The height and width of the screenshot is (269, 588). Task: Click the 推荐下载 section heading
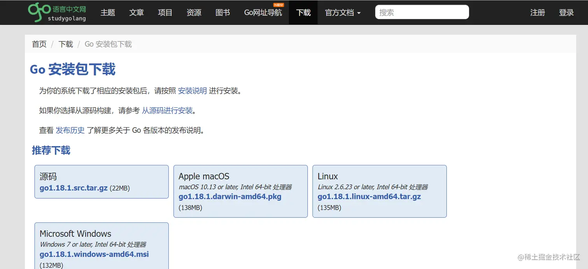(51, 151)
